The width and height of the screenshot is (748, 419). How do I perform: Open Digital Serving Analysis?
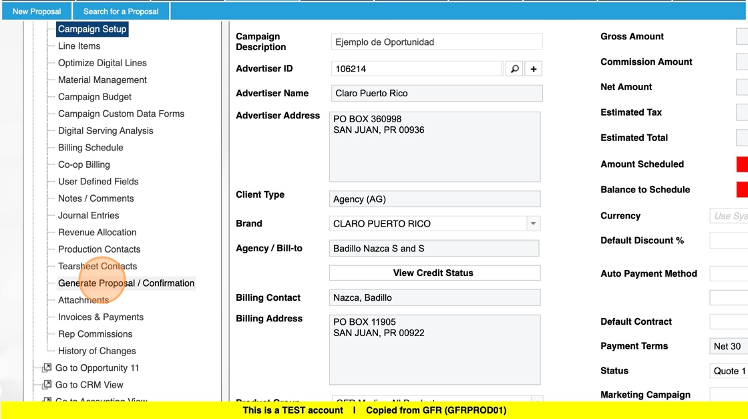(x=106, y=131)
